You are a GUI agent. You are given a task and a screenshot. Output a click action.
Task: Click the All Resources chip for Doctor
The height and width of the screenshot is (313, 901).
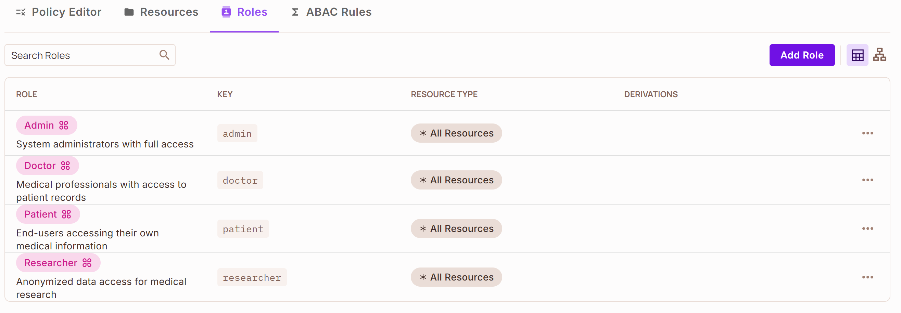coord(456,180)
